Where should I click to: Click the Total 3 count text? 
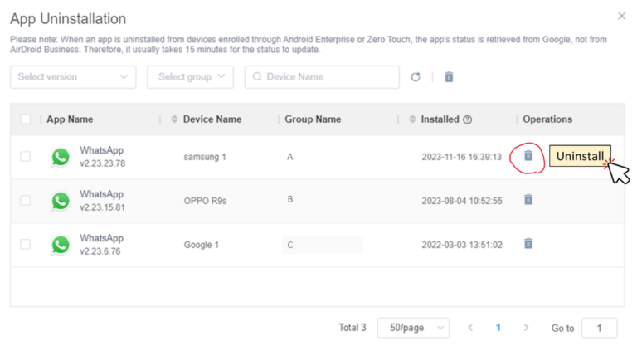coord(353,328)
